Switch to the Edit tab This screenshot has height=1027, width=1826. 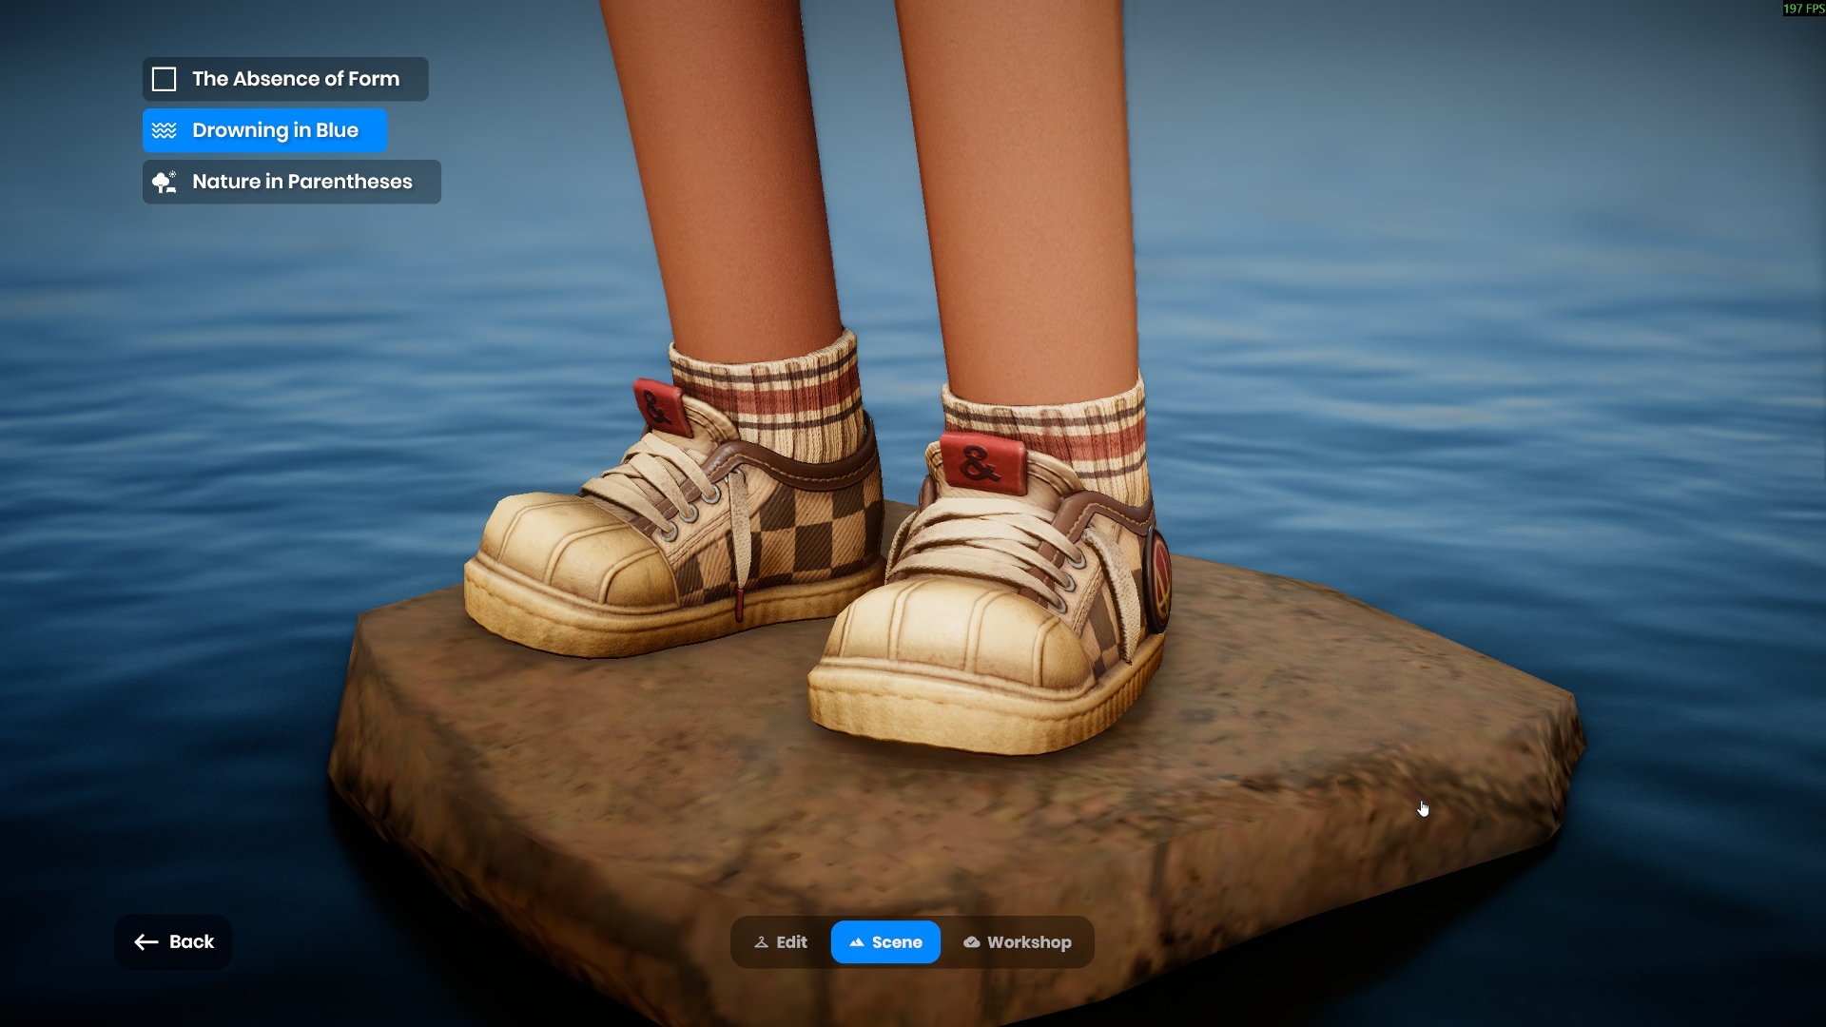781,942
